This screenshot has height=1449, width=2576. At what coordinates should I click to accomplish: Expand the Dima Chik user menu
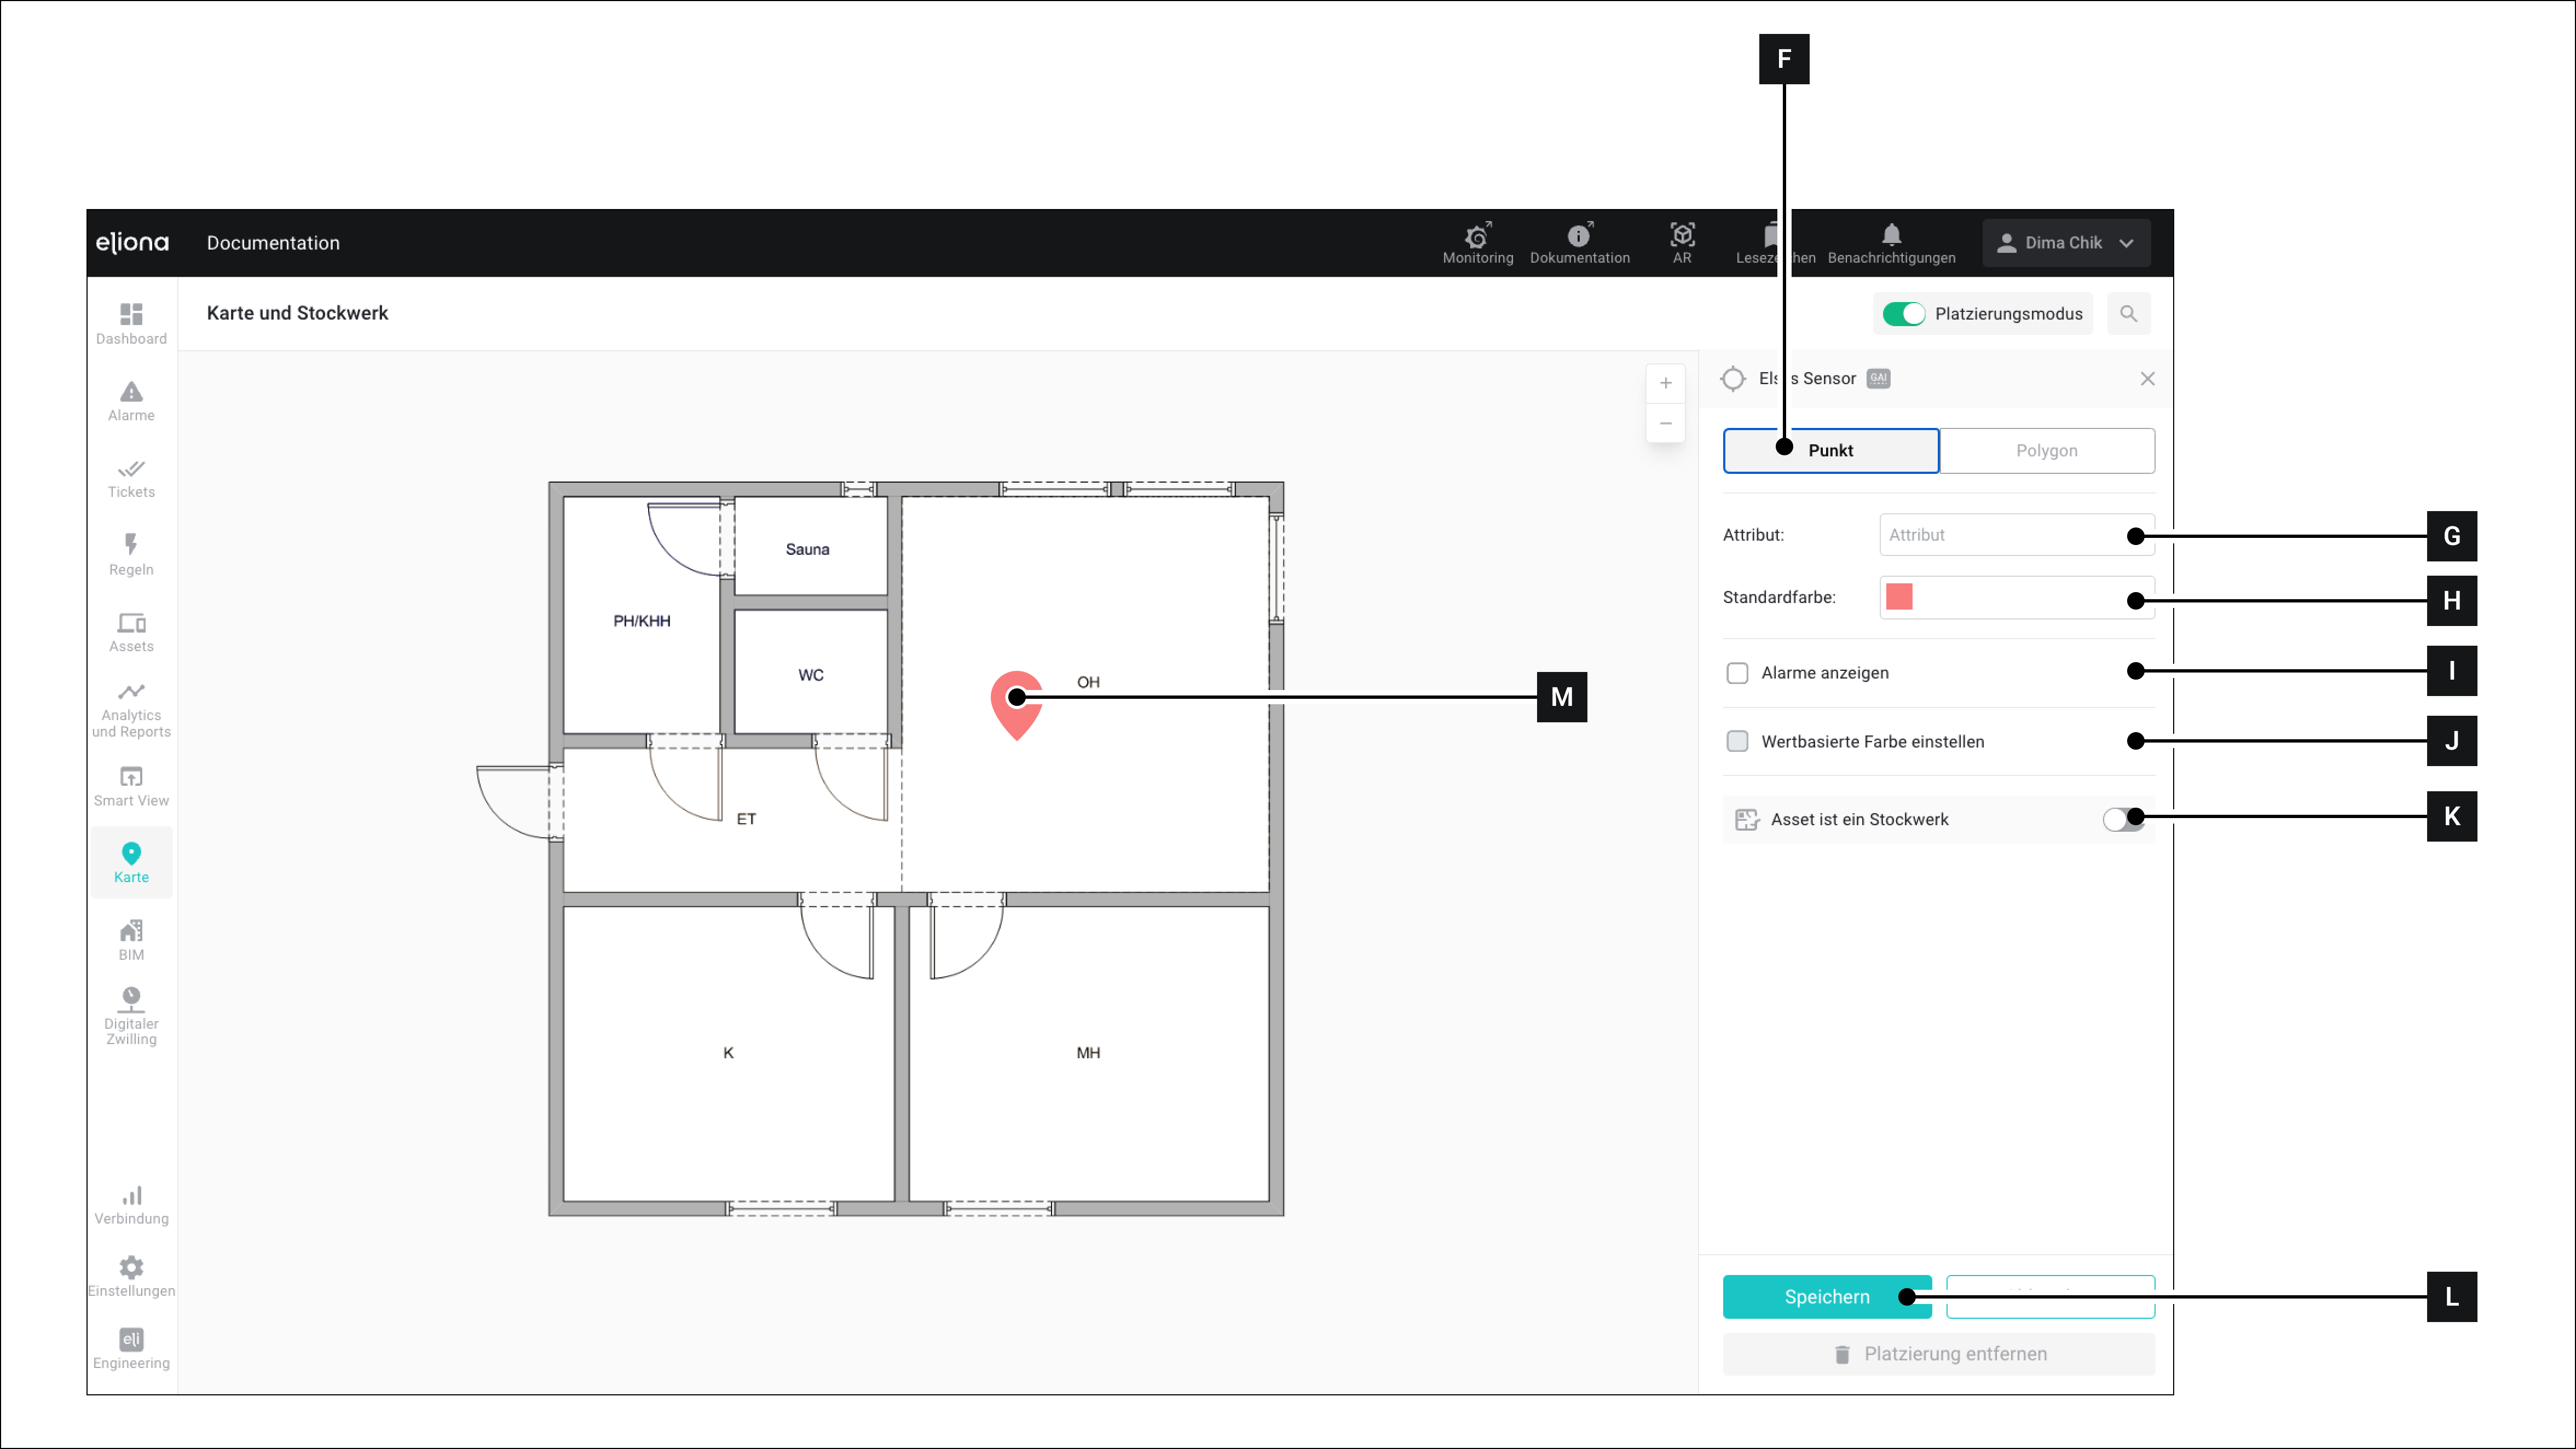(x=2065, y=243)
